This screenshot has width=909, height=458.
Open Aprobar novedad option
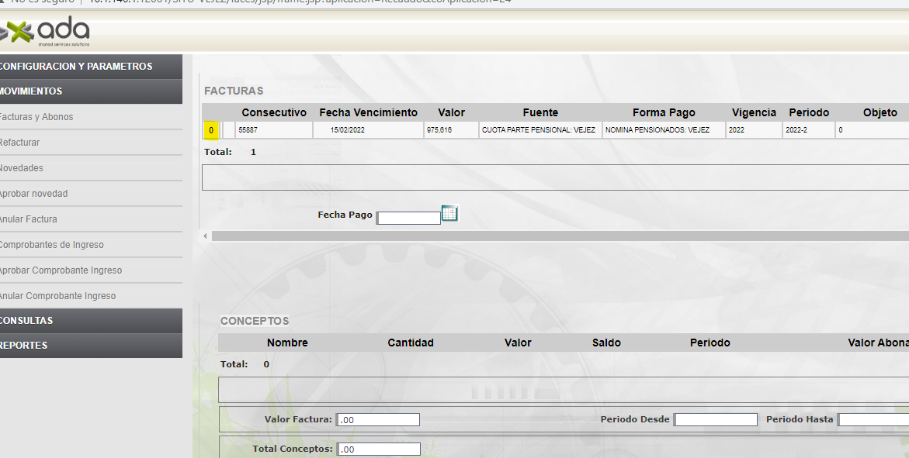coord(33,194)
